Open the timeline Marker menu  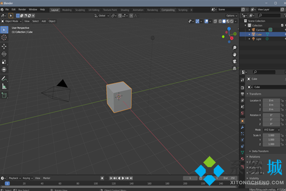click(x=47, y=178)
